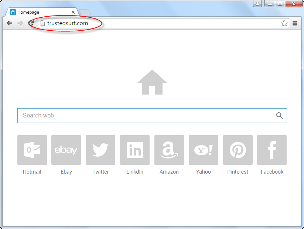
Task: Open the Ebay shortcut tile
Action: point(66,150)
